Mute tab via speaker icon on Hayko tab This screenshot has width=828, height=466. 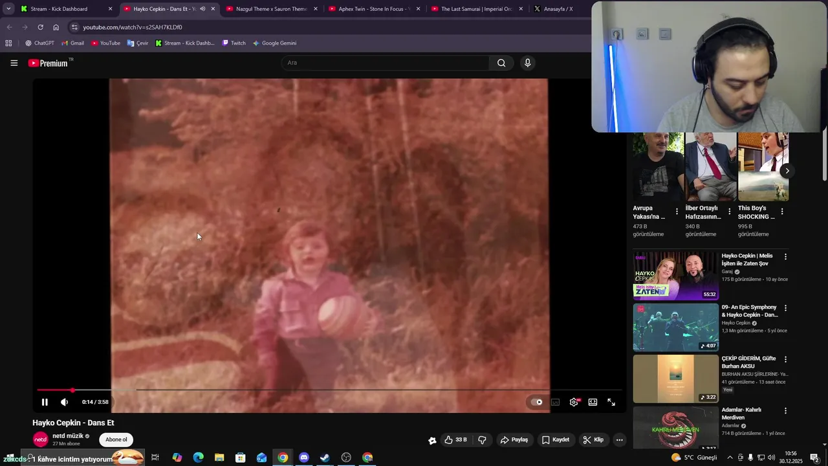[202, 9]
